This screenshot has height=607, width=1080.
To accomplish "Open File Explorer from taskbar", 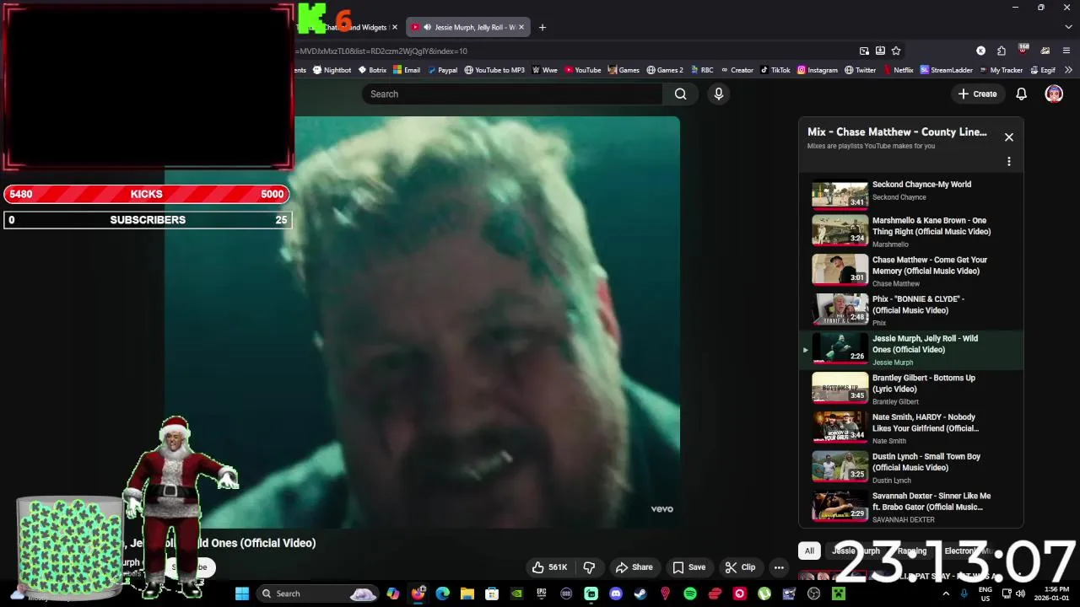I will click(467, 594).
